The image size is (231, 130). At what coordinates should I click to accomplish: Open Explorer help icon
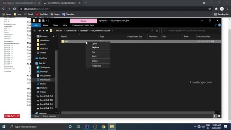click(x=219, y=25)
